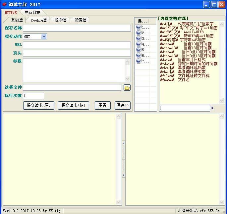Viewport: 227px width, 214px height.
Task: Click the 保... column header
Action: coord(142,21)
